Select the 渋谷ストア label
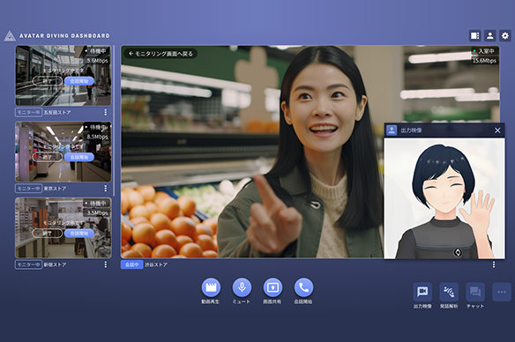The width and height of the screenshot is (515, 342). tap(156, 264)
